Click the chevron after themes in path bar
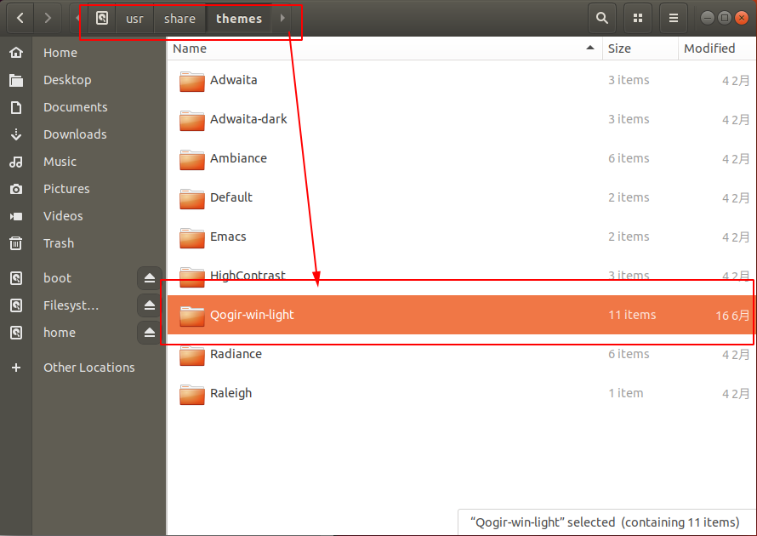 [x=281, y=18]
